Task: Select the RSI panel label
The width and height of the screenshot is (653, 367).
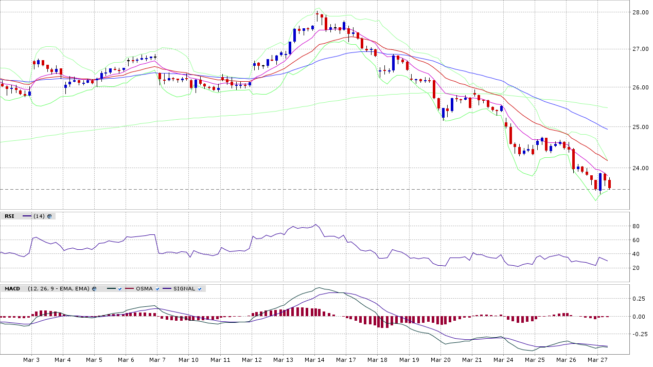Action: pyautogui.click(x=9, y=216)
